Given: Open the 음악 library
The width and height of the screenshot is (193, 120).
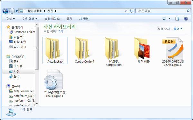Looking at the screenshot, I should pyautogui.click(x=14, y=76).
